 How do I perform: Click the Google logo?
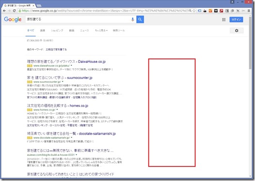click(x=13, y=19)
